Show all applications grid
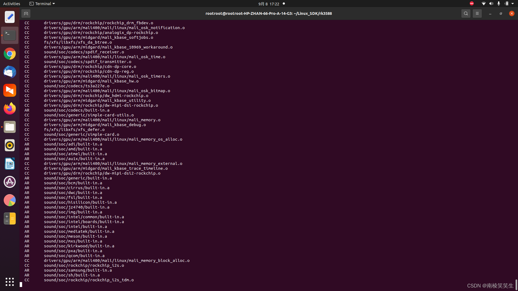The image size is (518, 291). click(10, 282)
